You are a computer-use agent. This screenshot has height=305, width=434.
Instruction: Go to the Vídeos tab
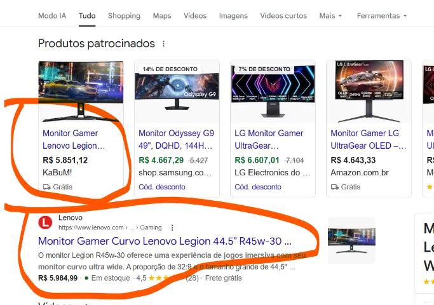(195, 16)
